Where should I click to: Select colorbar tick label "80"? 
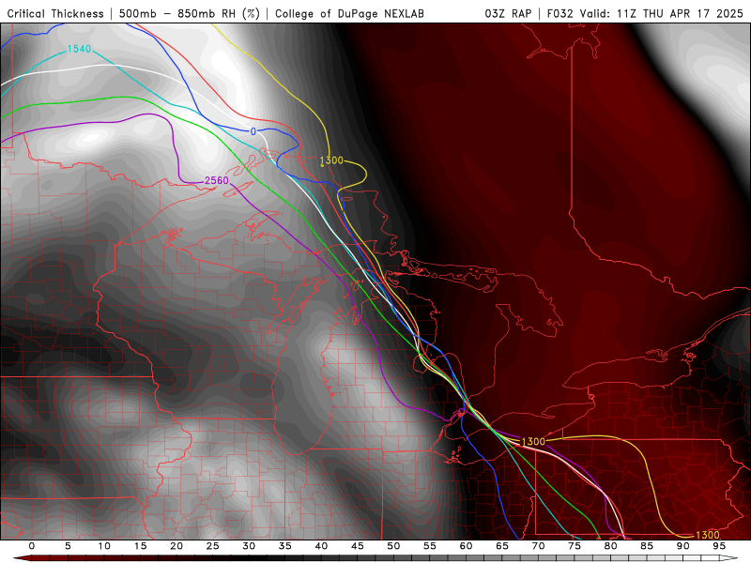coord(611,546)
